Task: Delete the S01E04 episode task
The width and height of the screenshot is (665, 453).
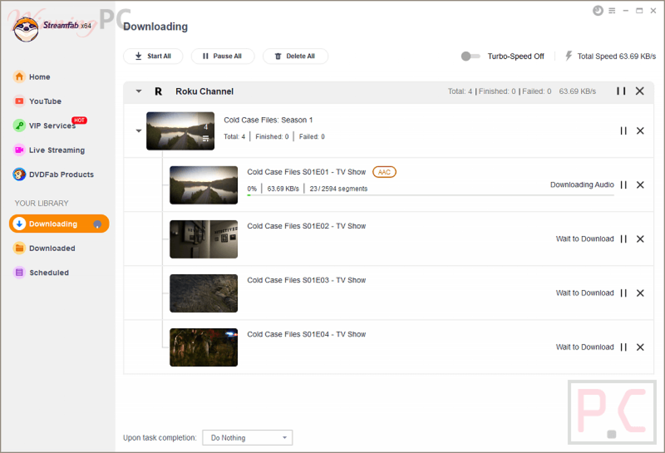Action: click(640, 347)
